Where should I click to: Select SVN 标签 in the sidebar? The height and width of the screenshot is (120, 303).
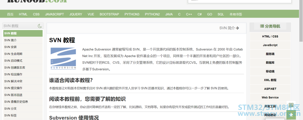click(x=23, y=115)
